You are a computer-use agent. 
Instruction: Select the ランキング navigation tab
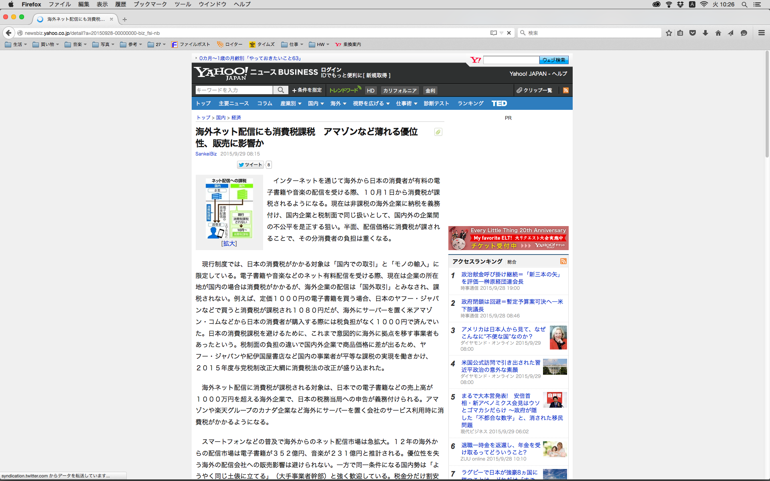click(x=470, y=103)
